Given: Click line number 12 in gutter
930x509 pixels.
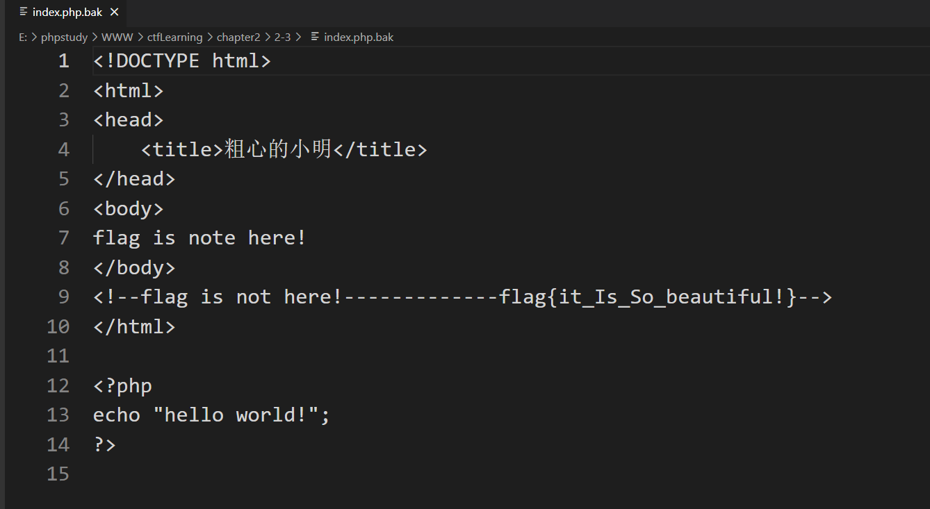Looking at the screenshot, I should coord(58,385).
